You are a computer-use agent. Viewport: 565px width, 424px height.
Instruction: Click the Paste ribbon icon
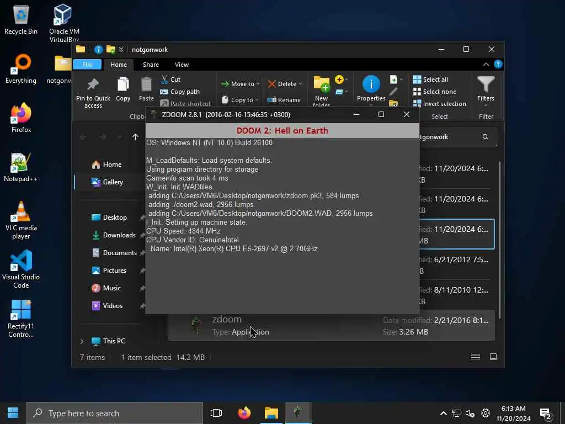coord(146,89)
